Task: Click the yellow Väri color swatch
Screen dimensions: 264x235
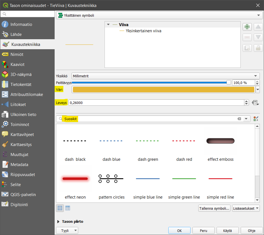Action: (163, 90)
